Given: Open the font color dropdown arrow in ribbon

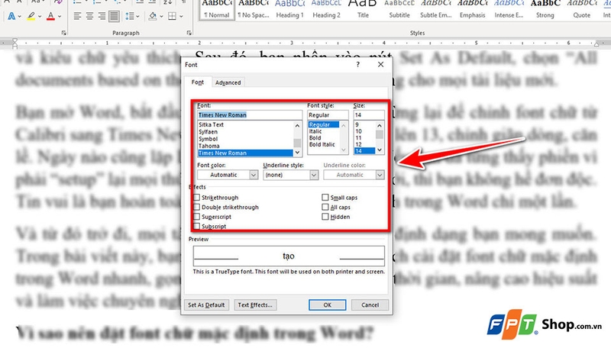Looking at the screenshot, I should (60, 17).
